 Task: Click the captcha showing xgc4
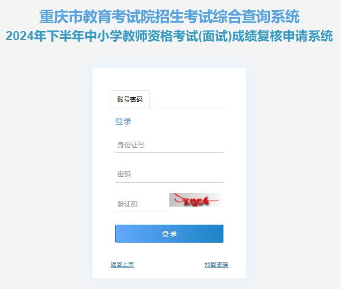(x=196, y=200)
